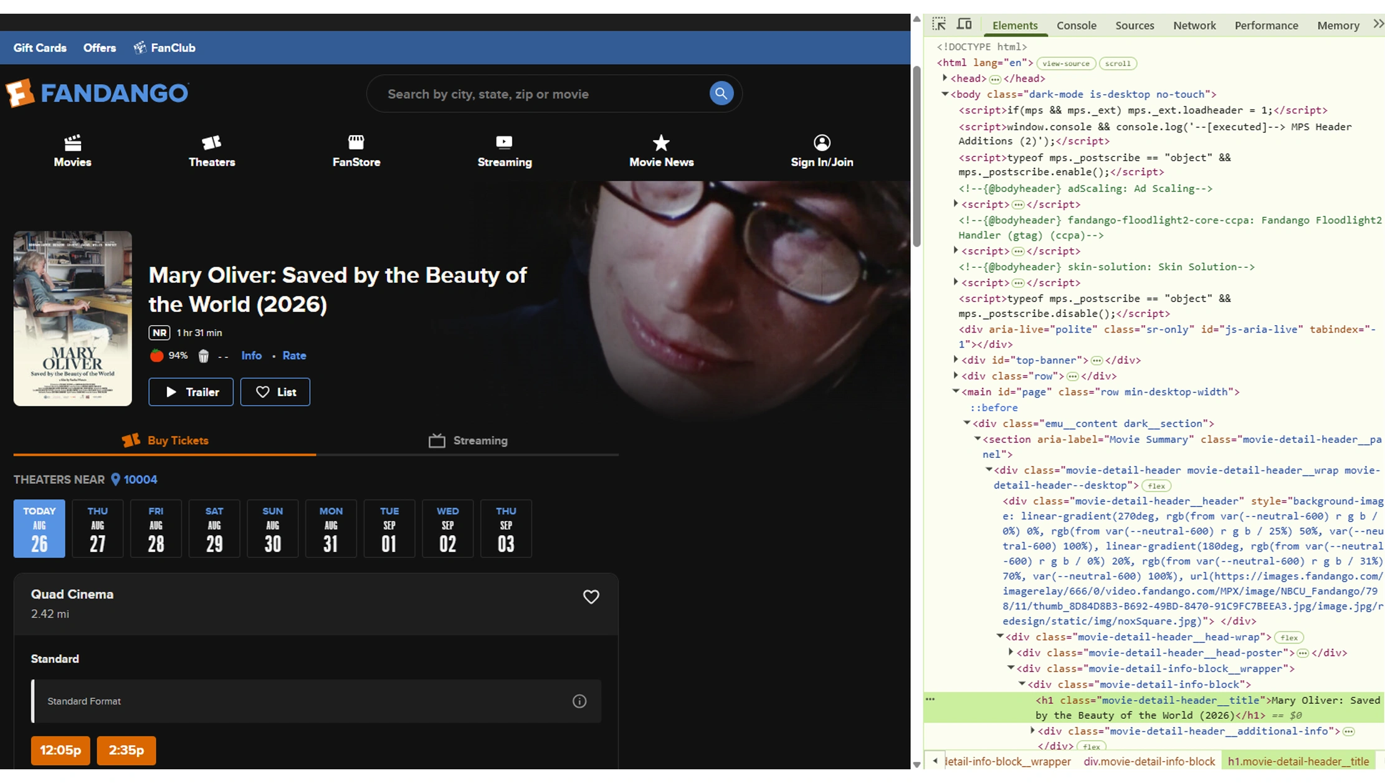Switch to DevTools Performance tab
This screenshot has height=783, width=1385.
[x=1266, y=26]
